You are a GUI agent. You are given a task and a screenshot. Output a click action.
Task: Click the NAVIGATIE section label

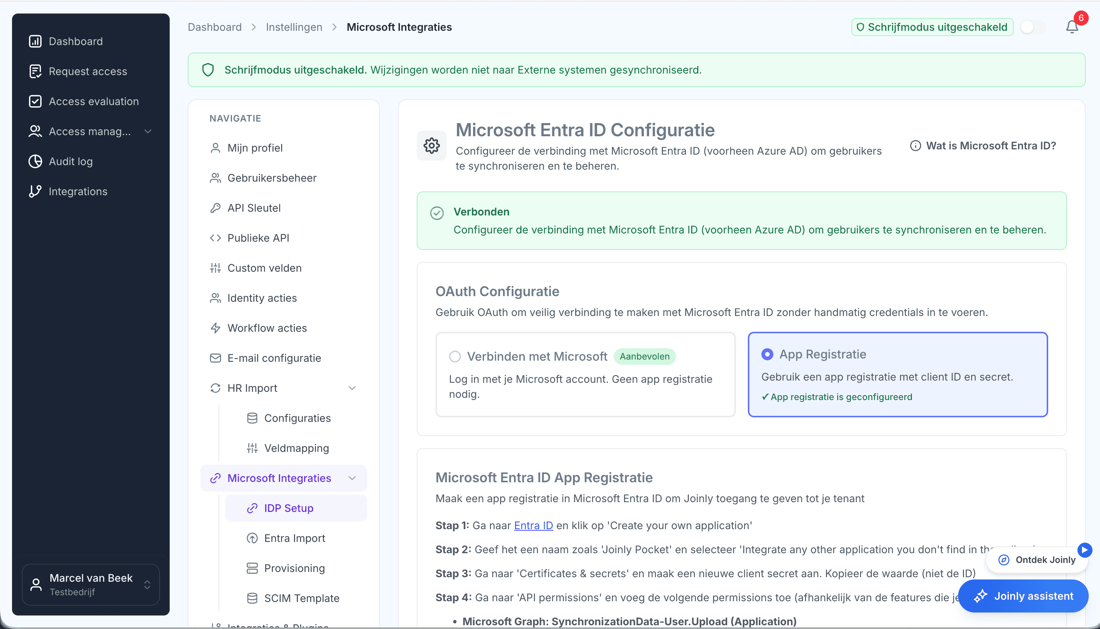pyautogui.click(x=235, y=118)
